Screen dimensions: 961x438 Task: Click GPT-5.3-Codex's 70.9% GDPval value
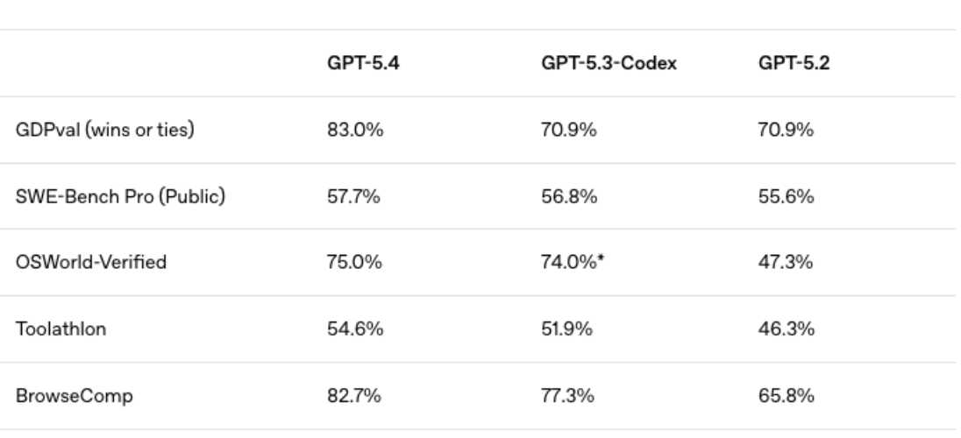point(568,132)
